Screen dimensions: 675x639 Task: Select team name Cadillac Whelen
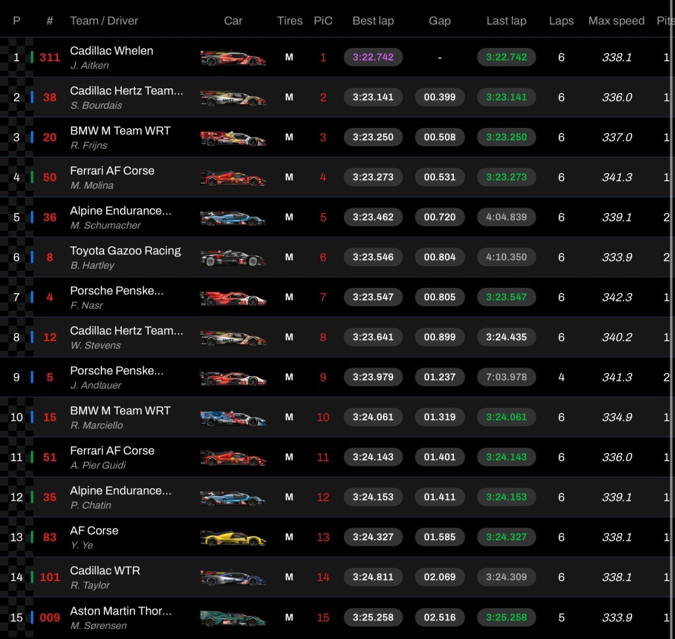pos(111,51)
